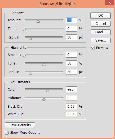Image resolution: width=115 pixels, height=139 pixels.
Task: Click the White Clip input field
Action: (x=71, y=114)
